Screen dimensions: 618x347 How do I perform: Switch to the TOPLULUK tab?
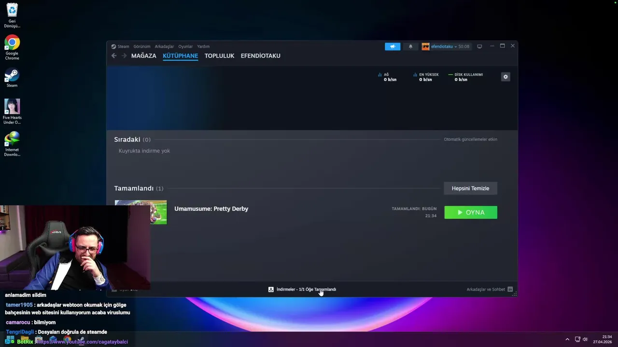(219, 56)
